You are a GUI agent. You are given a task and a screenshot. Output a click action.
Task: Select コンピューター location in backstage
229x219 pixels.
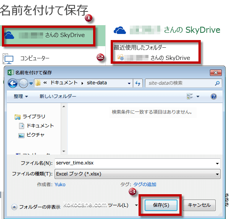pos(53,58)
